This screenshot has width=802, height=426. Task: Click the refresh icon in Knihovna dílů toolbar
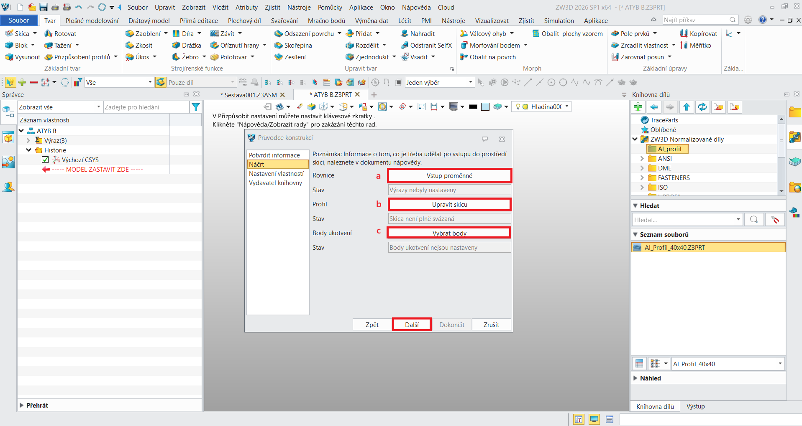(x=702, y=107)
